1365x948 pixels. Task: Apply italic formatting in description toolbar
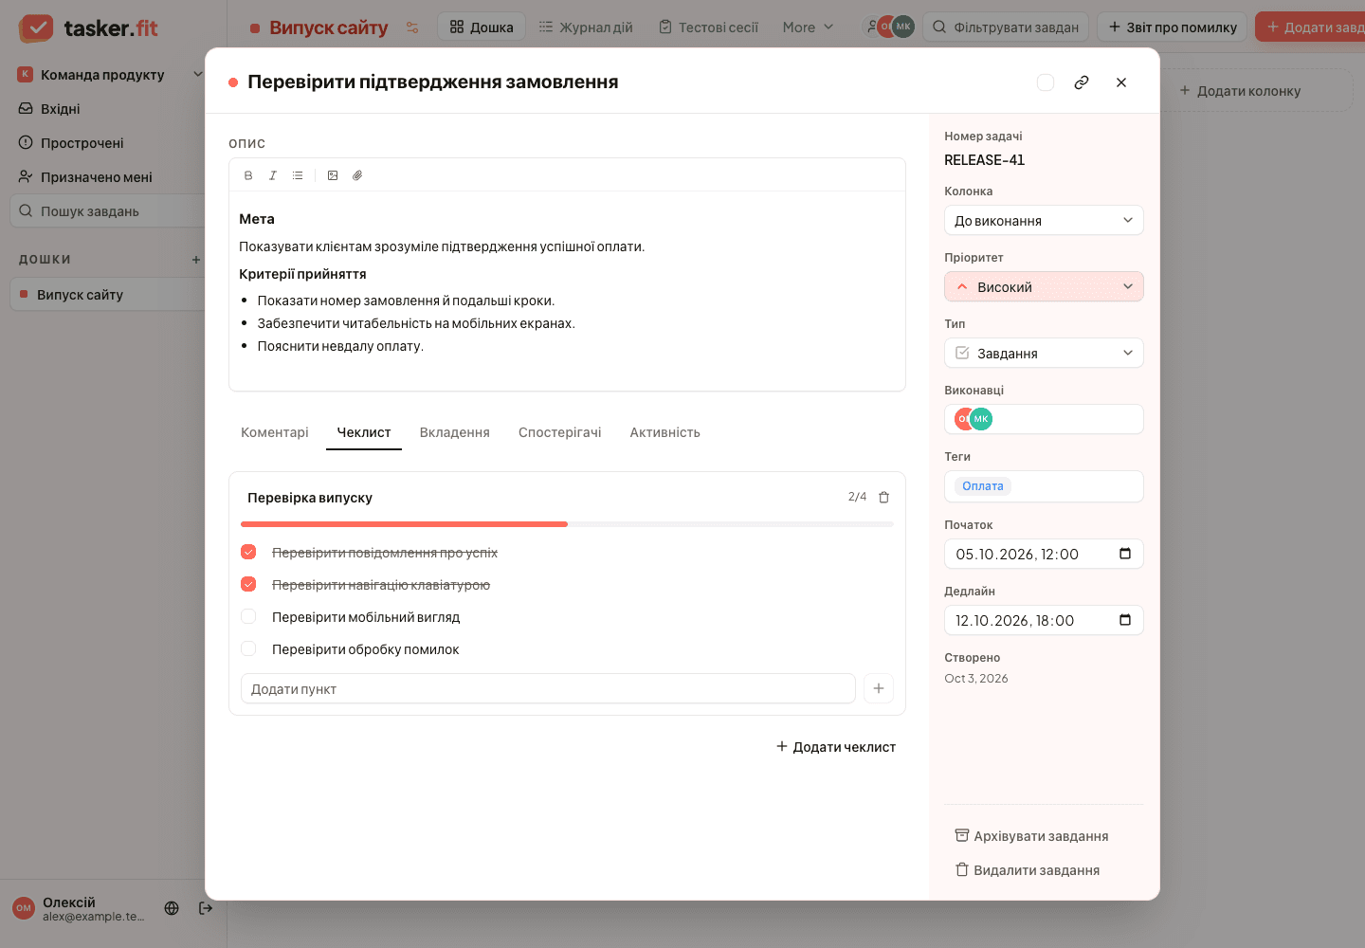coord(273,175)
